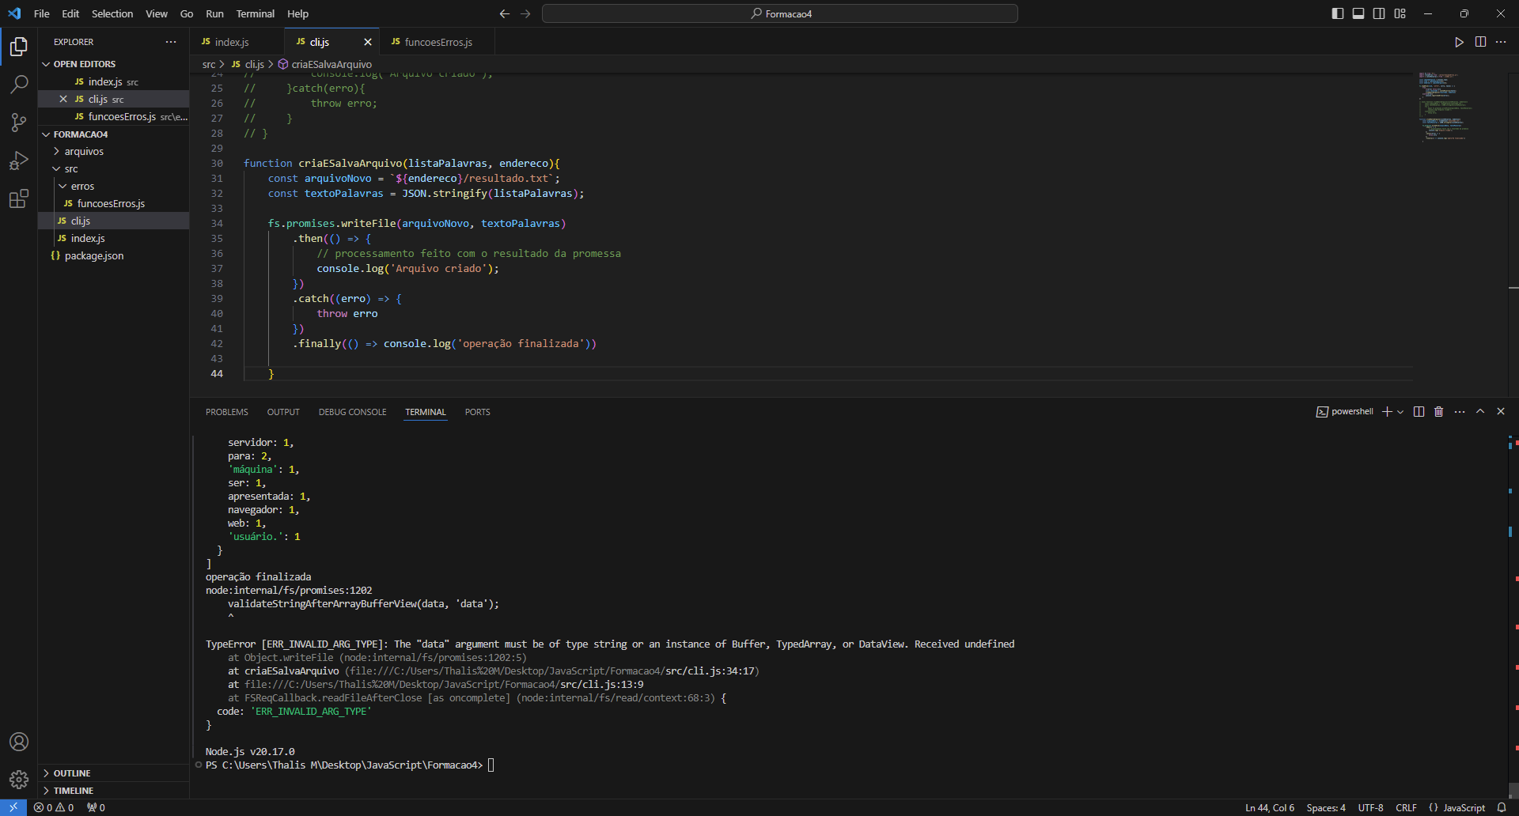Click the ports forwarded status item
This screenshot has height=816, width=1519.
[97, 807]
